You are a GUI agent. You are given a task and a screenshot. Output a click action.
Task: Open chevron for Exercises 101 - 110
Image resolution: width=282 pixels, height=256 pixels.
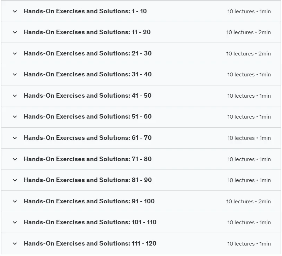15,223
